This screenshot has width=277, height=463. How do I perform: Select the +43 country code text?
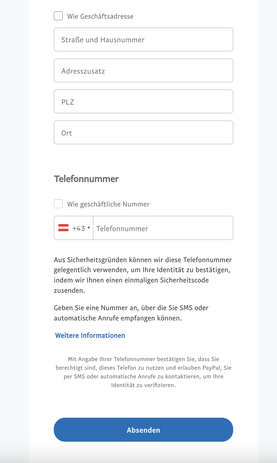(x=79, y=228)
